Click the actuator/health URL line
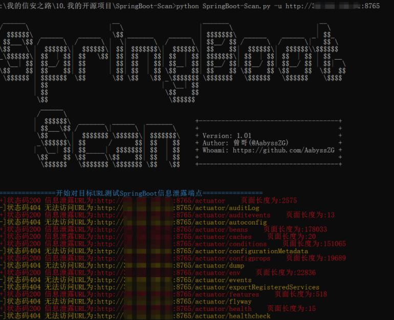Screen dimensions: 394x320 pos(158,309)
